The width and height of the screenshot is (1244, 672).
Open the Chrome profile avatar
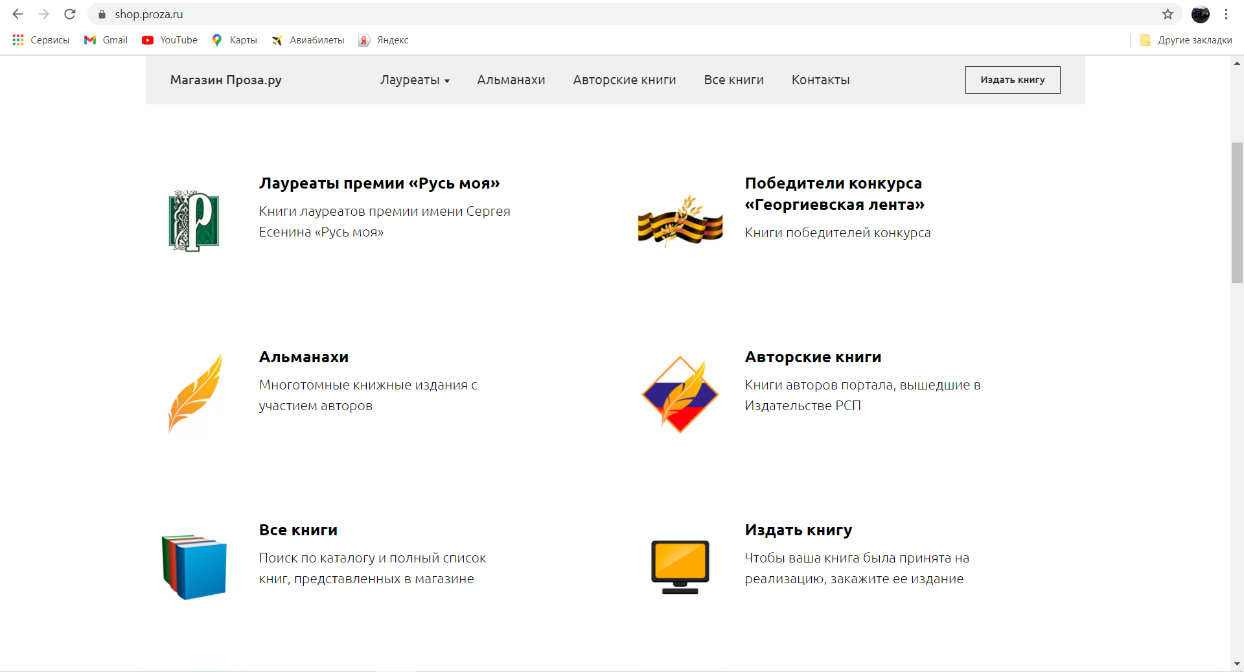tap(1201, 14)
